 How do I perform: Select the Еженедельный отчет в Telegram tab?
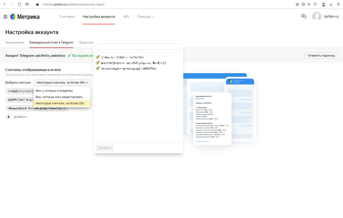(x=51, y=42)
